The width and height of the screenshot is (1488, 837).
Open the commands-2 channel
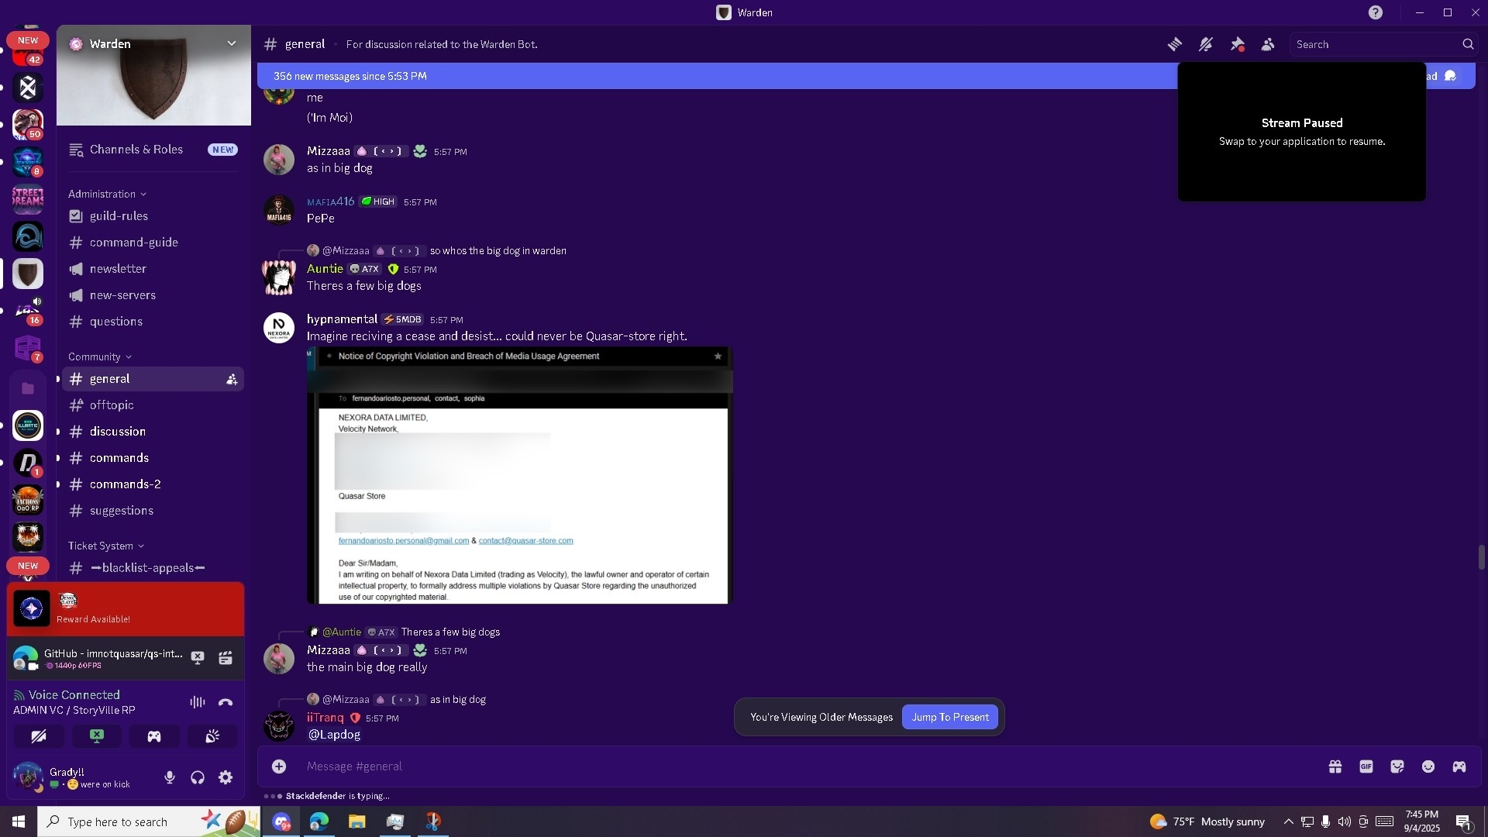pyautogui.click(x=153, y=484)
